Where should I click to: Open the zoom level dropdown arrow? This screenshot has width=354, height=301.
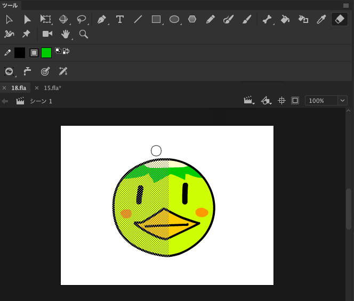[x=342, y=101]
